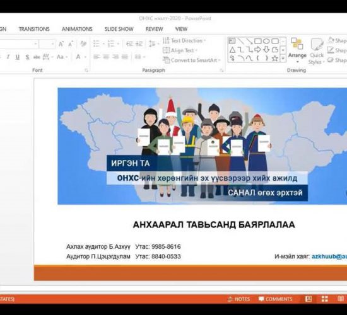Apply the bullets list icon

pyautogui.click(x=97, y=43)
